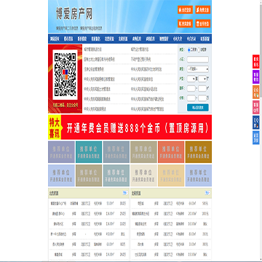Image resolution: width=262 pixels, height=262 pixels.
Task: Click the dark blue floating sidebar button
Action: [x=256, y=122]
